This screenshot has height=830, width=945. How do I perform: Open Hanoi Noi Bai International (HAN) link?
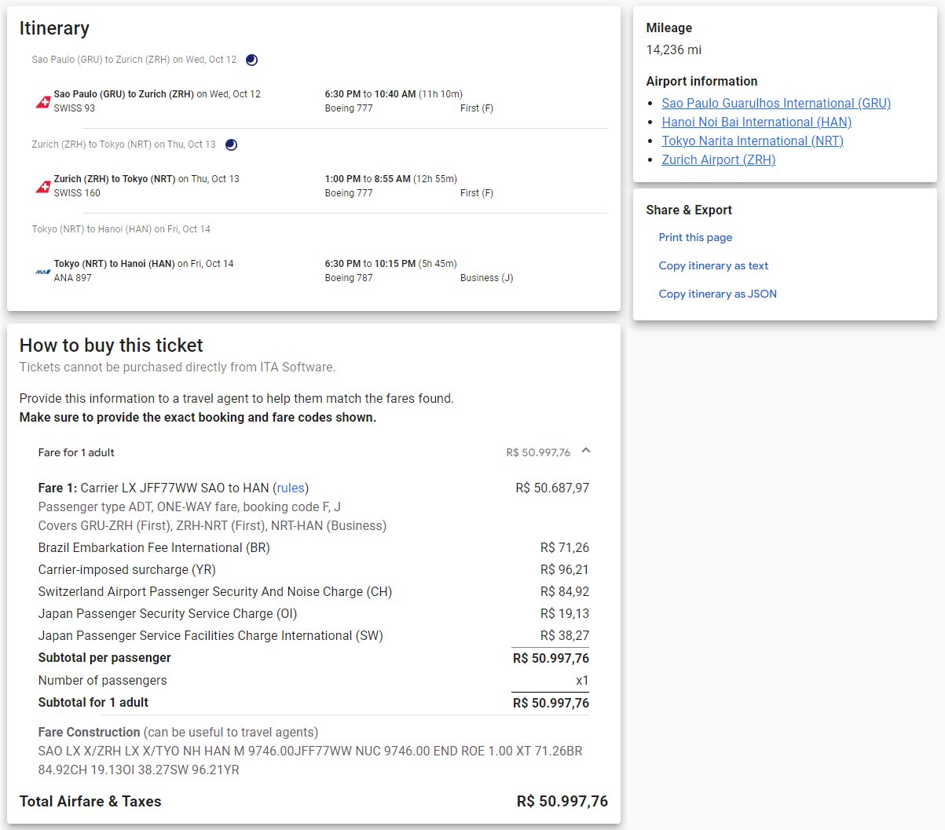tap(756, 122)
